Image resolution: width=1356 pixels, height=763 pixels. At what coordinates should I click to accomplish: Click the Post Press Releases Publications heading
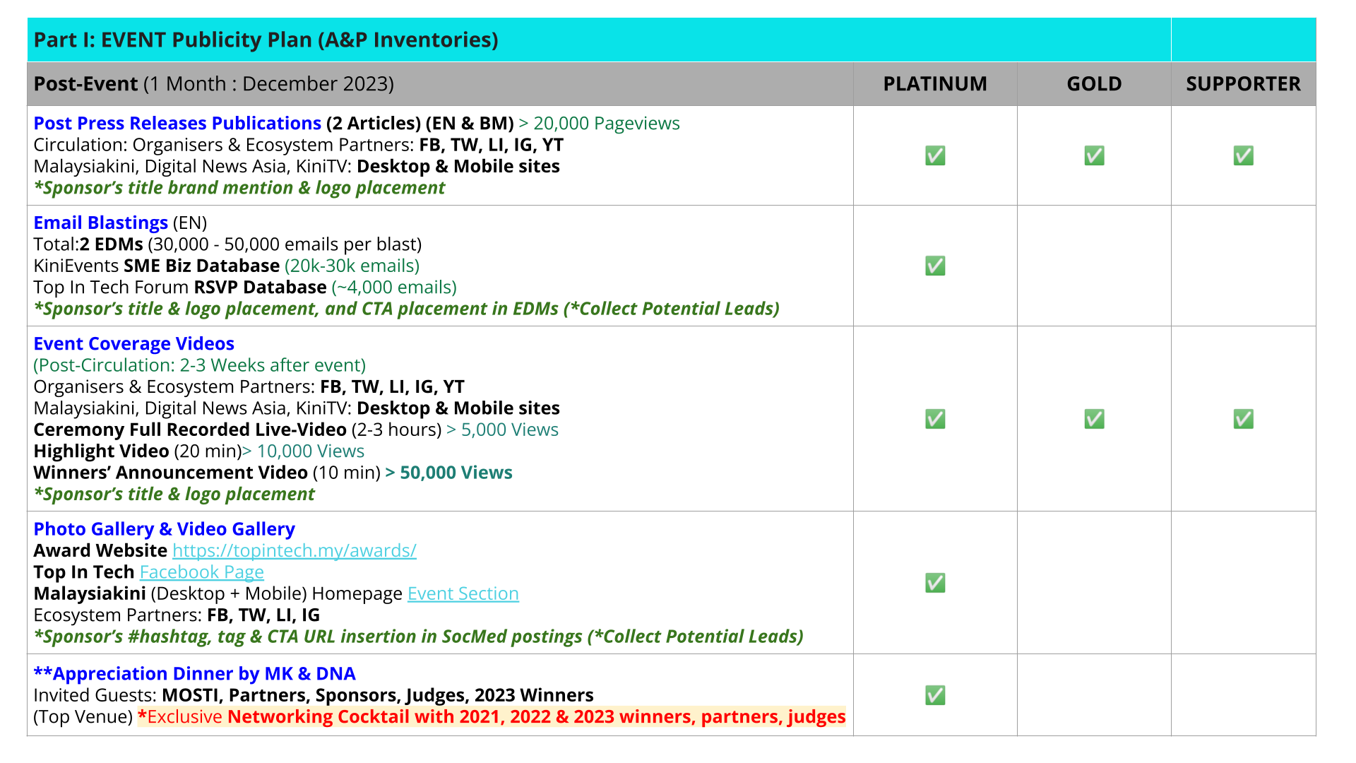[x=177, y=124]
